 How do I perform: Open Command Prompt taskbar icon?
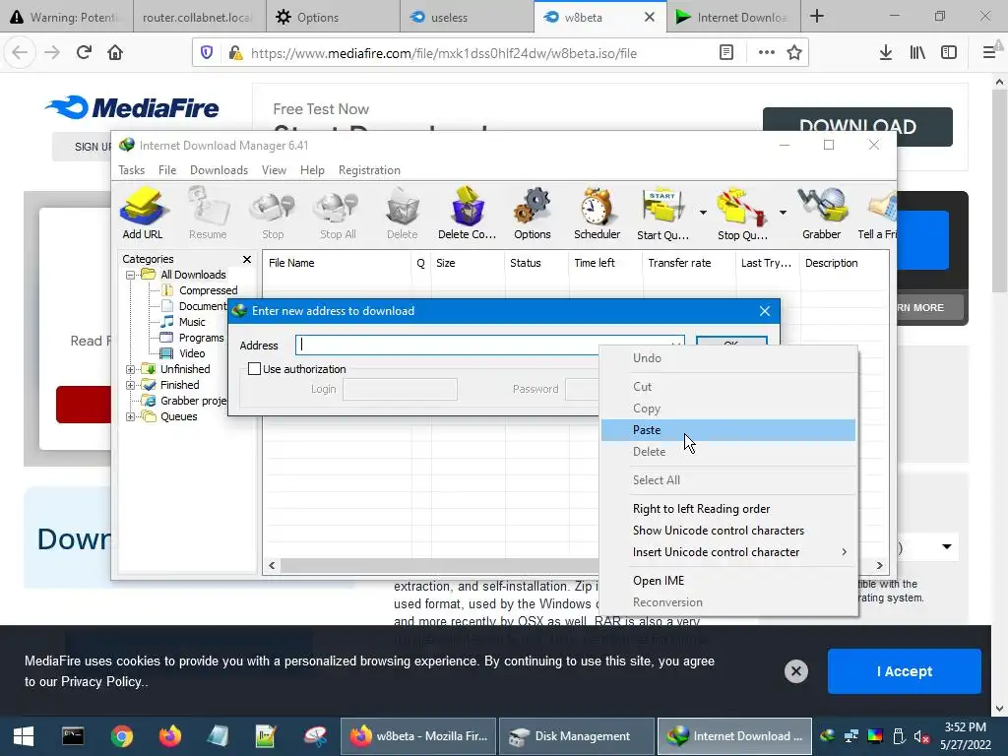coord(73,736)
